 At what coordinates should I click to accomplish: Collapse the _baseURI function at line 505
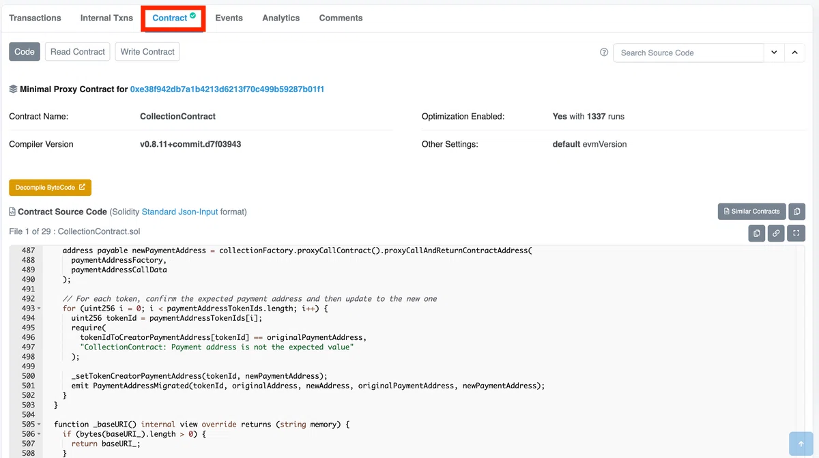pos(39,425)
